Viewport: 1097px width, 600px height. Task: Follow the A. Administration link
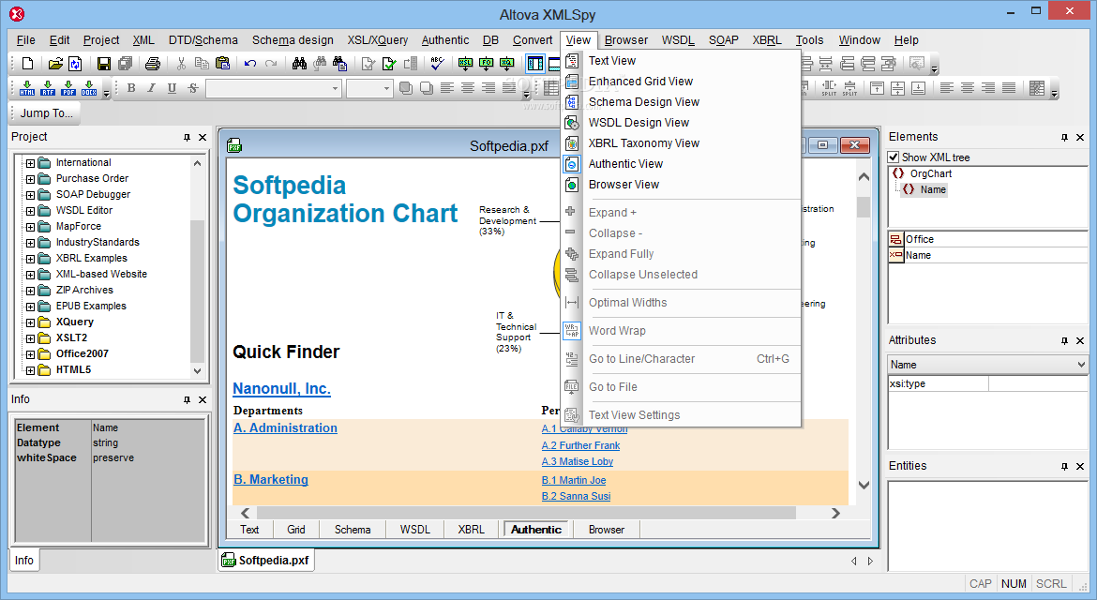point(285,428)
